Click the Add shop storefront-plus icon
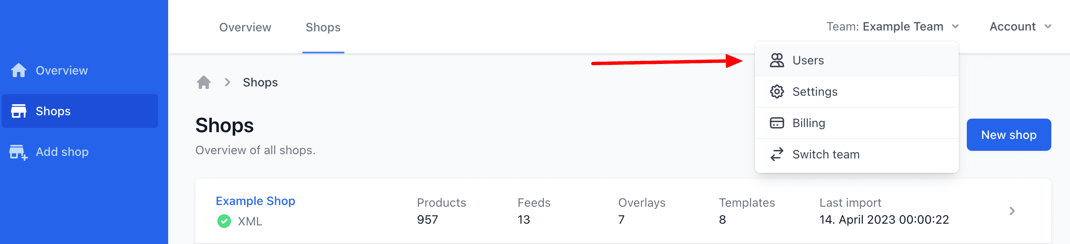 (18, 151)
